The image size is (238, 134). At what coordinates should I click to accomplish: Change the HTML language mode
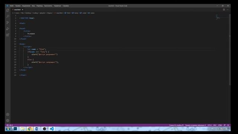pyautogui.click(x=220, y=125)
